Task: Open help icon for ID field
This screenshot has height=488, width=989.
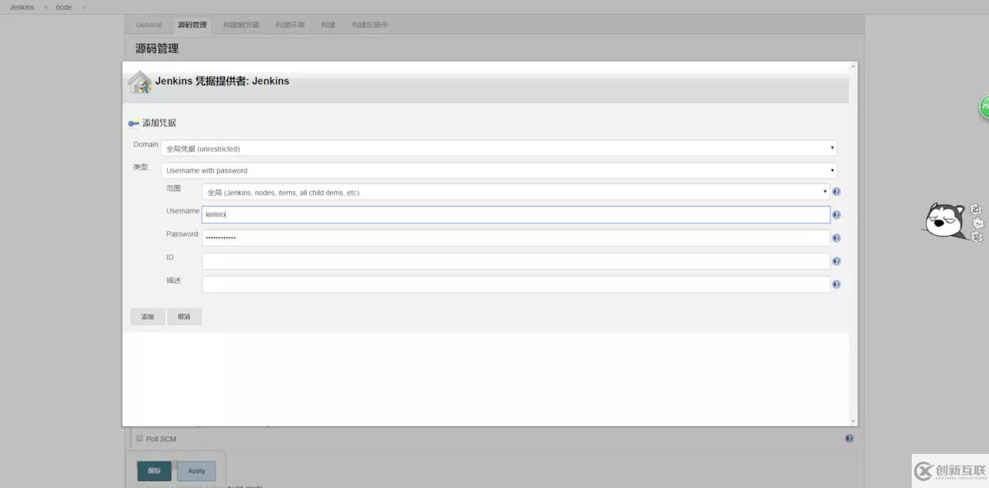Action: pos(836,261)
